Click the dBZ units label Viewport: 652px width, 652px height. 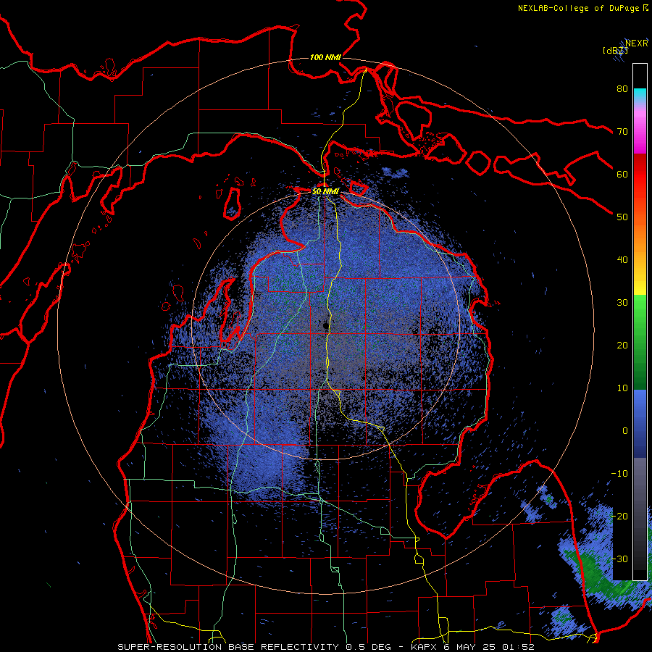click(615, 50)
